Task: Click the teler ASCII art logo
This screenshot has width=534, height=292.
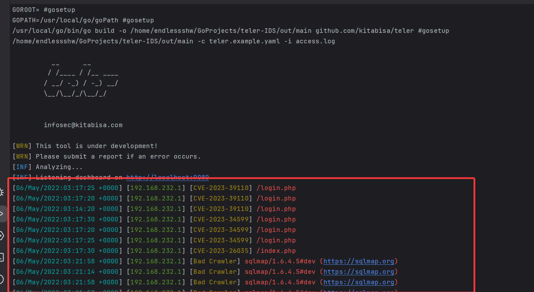Action: click(x=81, y=79)
